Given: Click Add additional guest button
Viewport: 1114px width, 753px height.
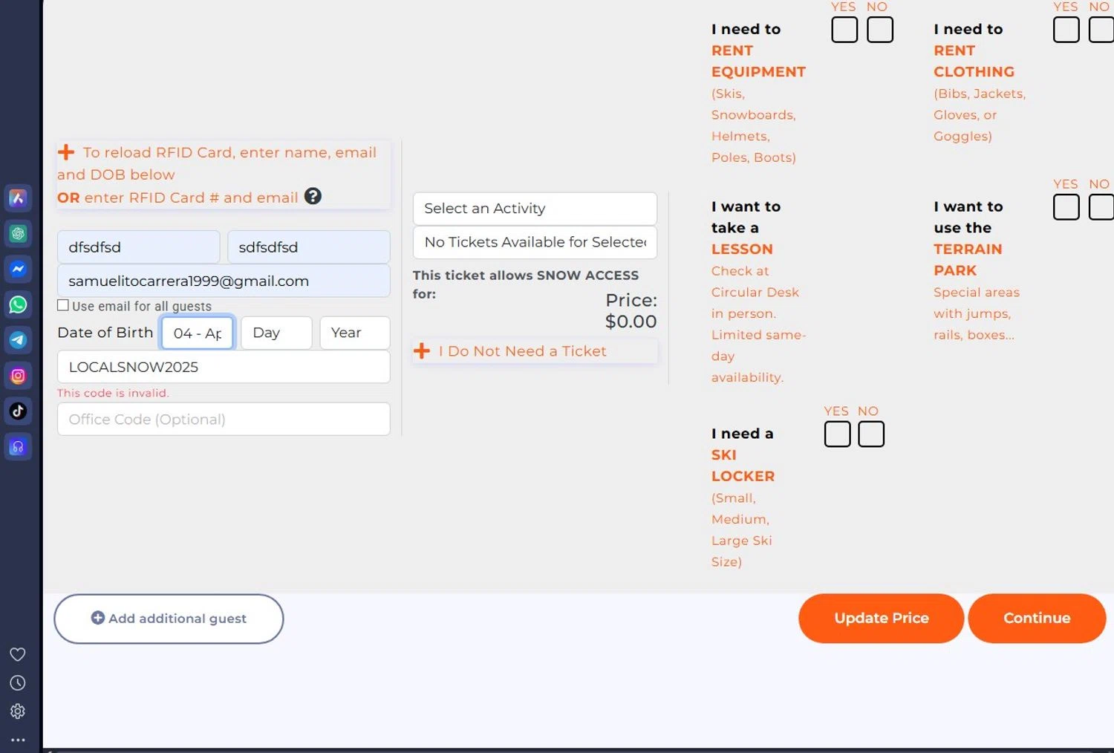Looking at the screenshot, I should point(169,619).
